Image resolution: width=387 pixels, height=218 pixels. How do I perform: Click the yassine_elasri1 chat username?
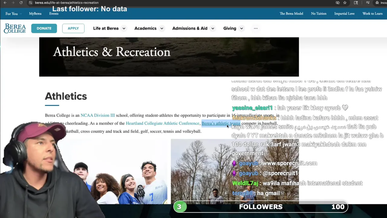point(252,108)
